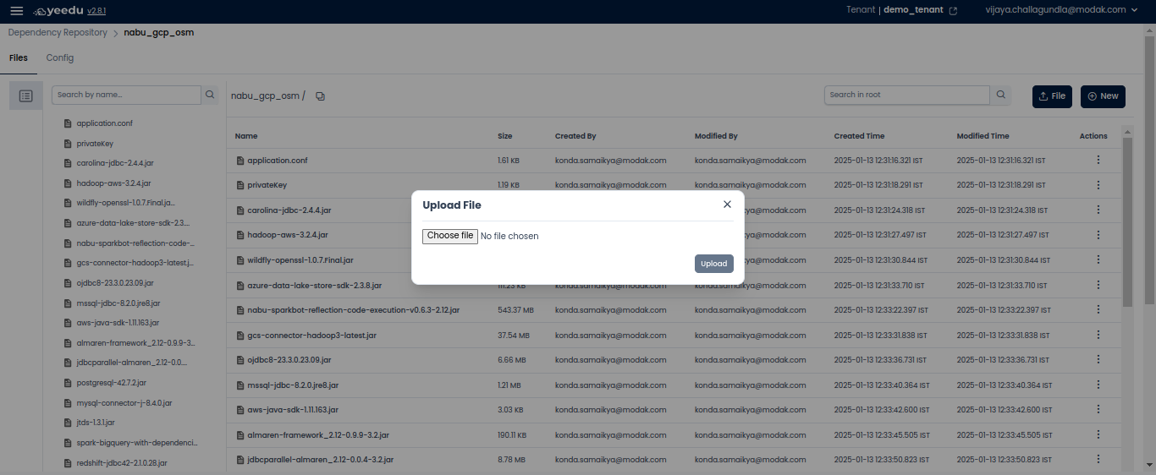Switch to the Config tab

click(60, 58)
